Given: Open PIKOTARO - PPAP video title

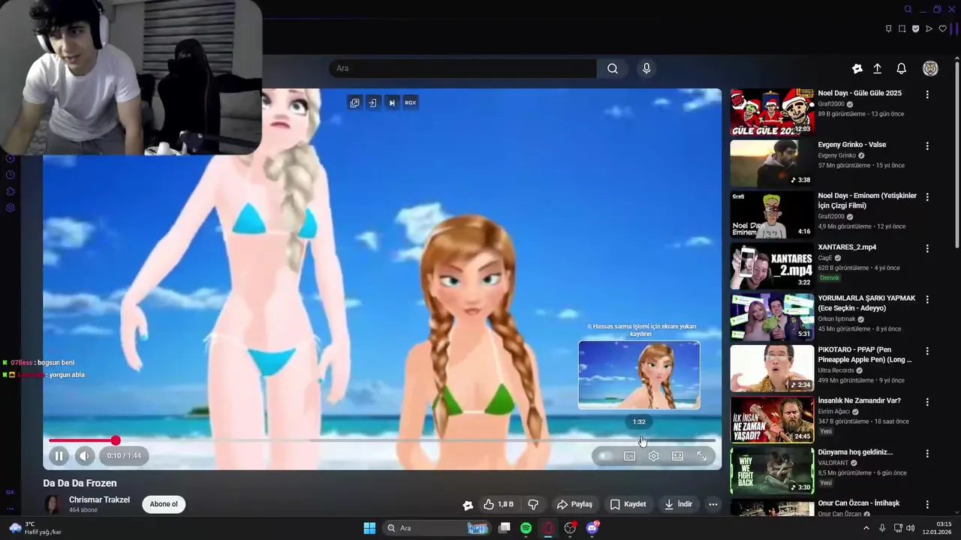Looking at the screenshot, I should (x=865, y=355).
